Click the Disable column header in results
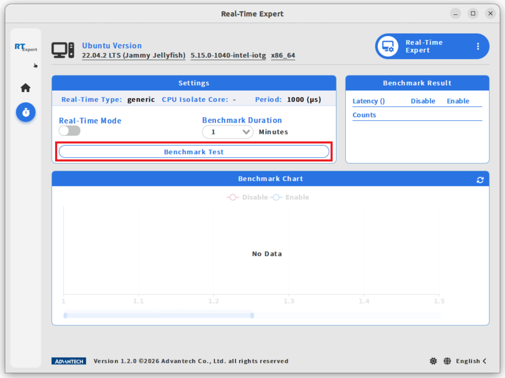 [x=423, y=101]
